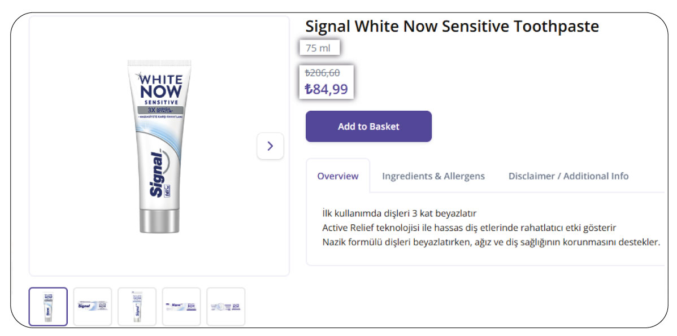Screen dimensions: 677x336
Task: Select the fourth product thumbnail
Action: click(x=181, y=307)
